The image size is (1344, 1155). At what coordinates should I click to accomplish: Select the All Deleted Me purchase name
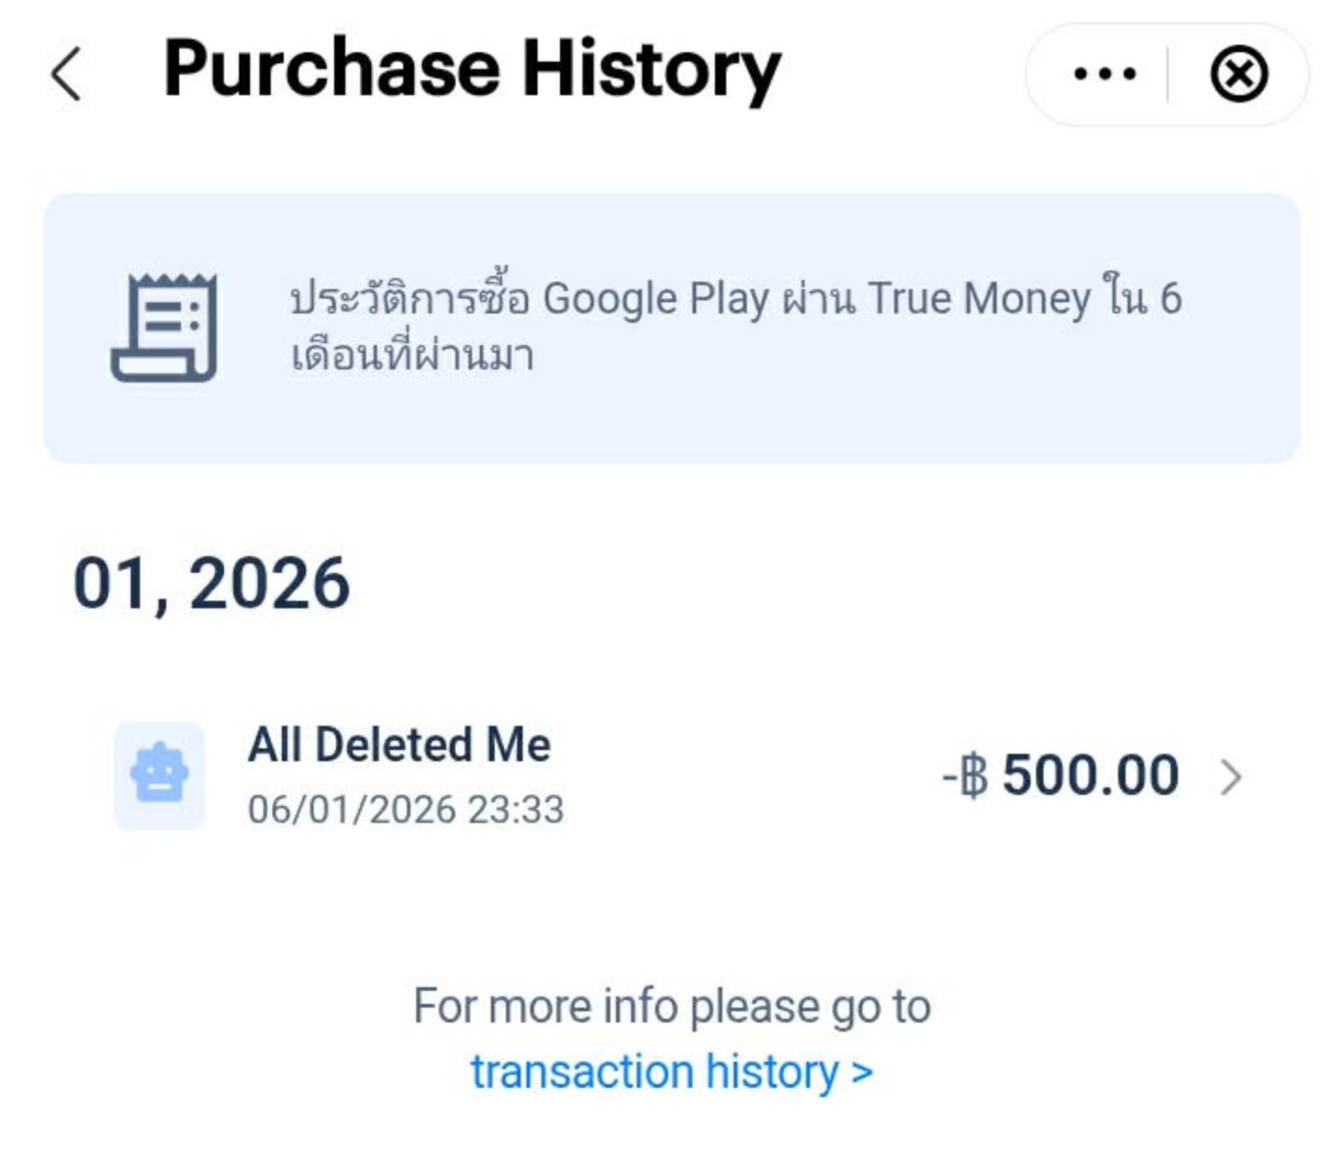[399, 744]
